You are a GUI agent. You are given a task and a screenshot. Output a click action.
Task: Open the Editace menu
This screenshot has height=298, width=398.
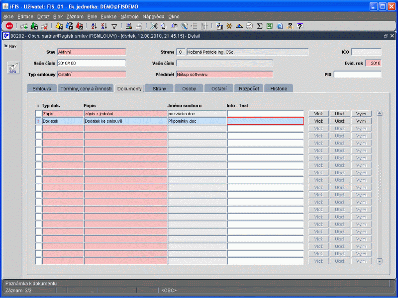click(25, 16)
